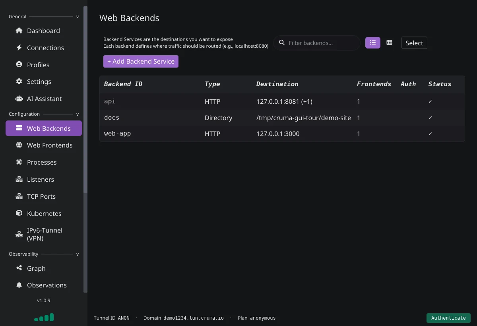The image size is (477, 326).
Task: Click the version label v1.0.9
Action: pos(44,301)
